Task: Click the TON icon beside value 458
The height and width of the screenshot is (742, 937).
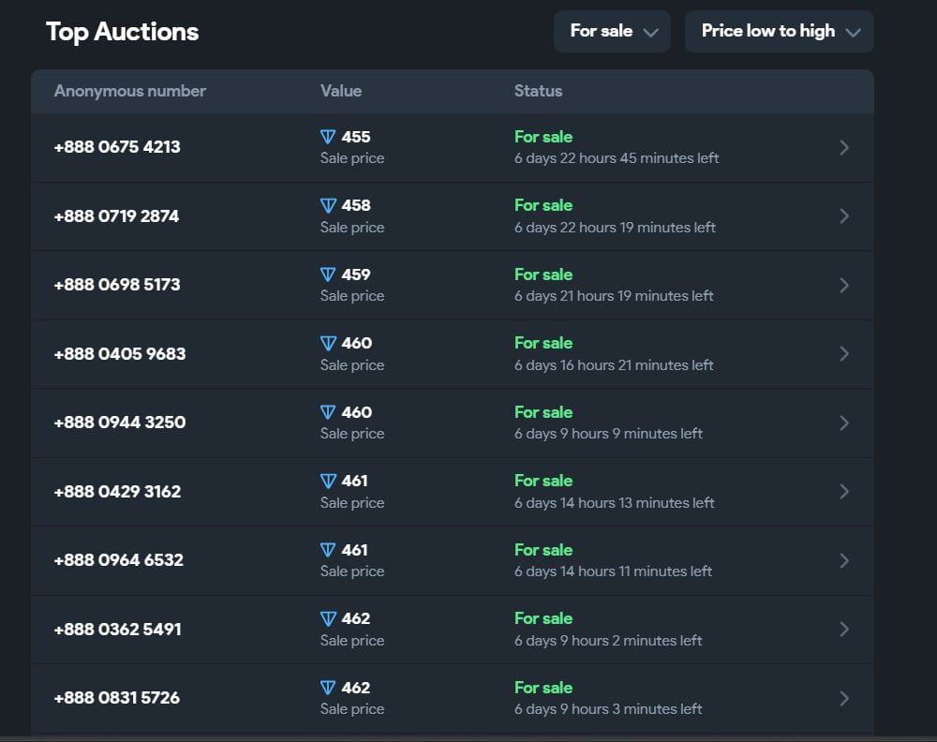Action: click(x=328, y=205)
